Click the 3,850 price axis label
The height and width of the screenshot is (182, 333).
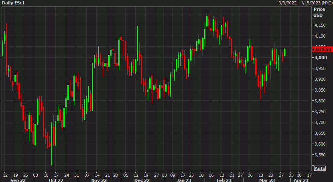[x=320, y=90]
